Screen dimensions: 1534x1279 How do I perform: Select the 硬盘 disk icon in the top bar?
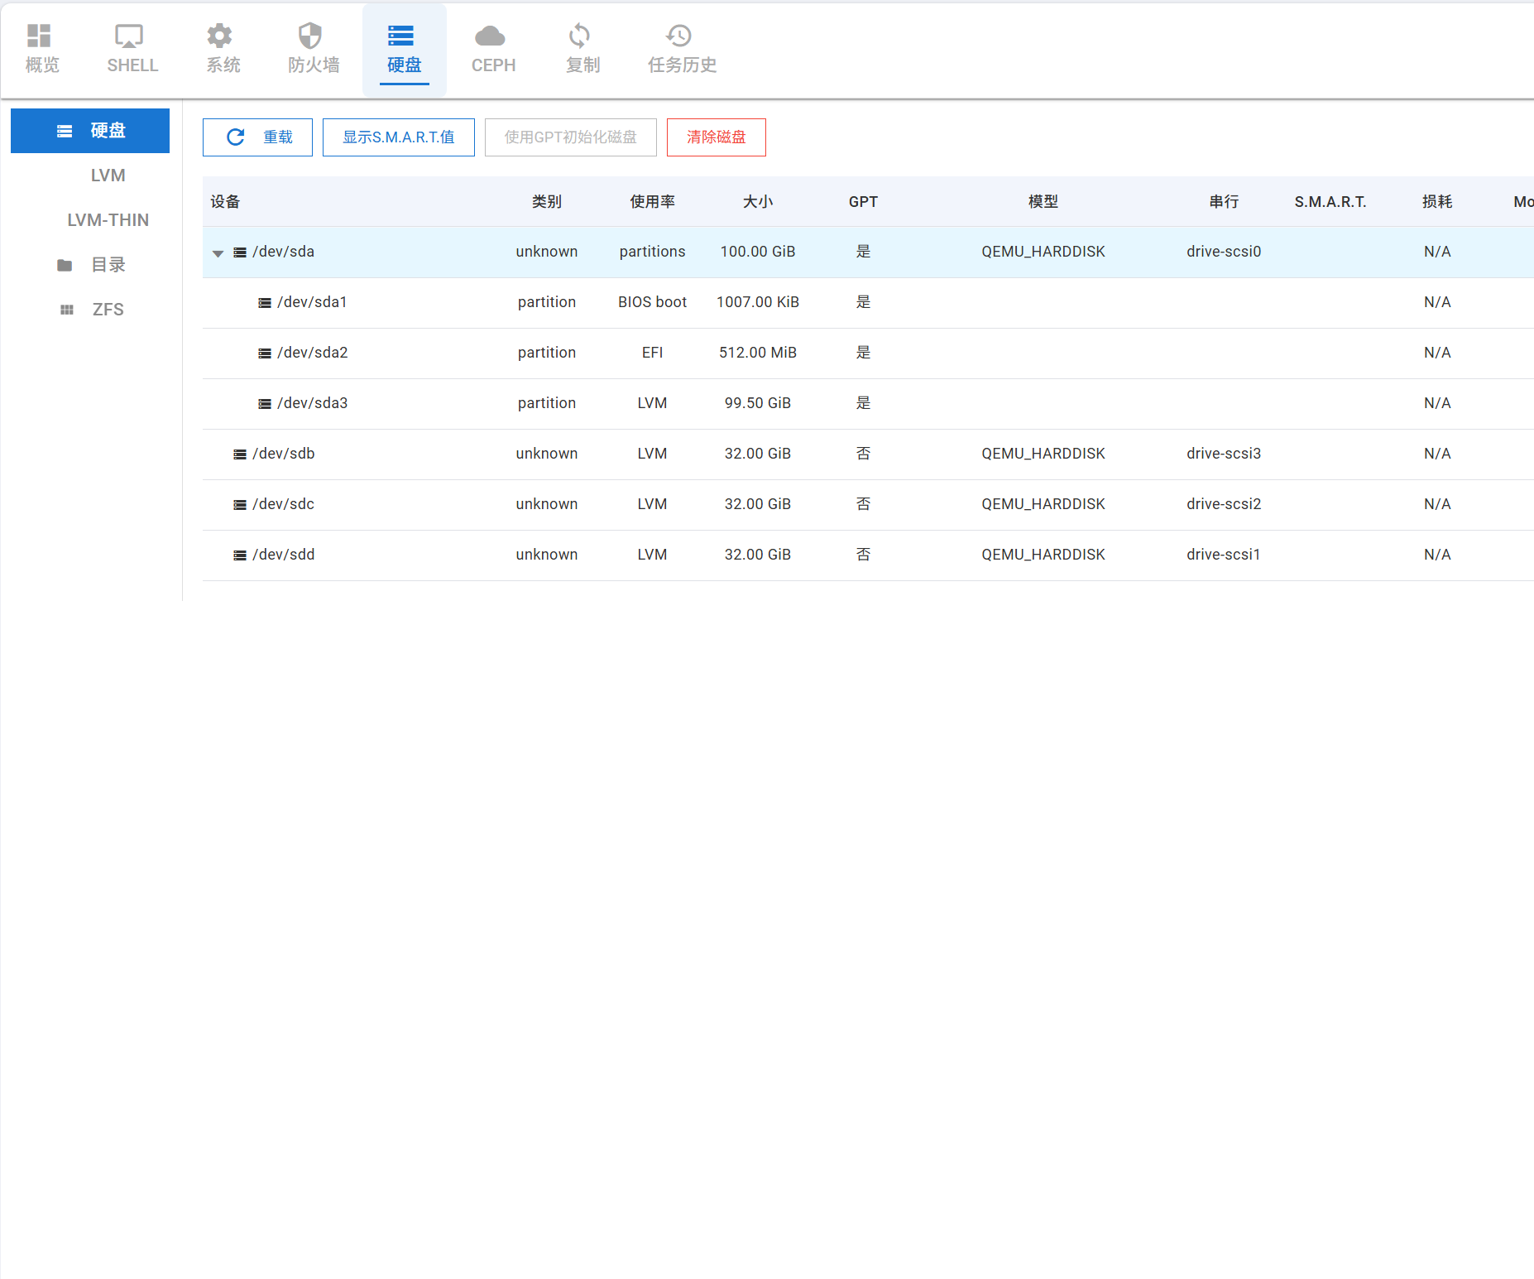(x=400, y=36)
